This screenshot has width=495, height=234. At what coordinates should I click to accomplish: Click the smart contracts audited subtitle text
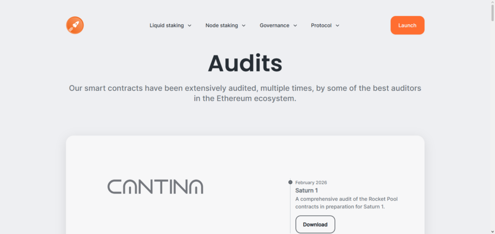pyautogui.click(x=245, y=93)
